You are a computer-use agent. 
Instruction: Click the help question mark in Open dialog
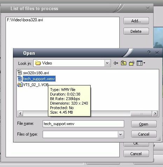coord(149,53)
